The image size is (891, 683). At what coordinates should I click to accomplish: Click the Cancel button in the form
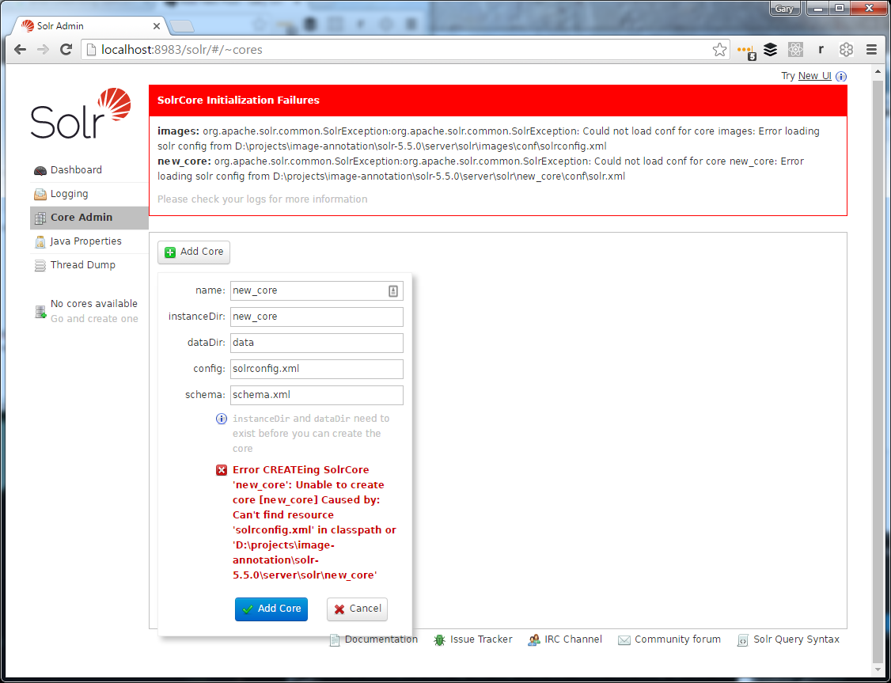pos(357,609)
